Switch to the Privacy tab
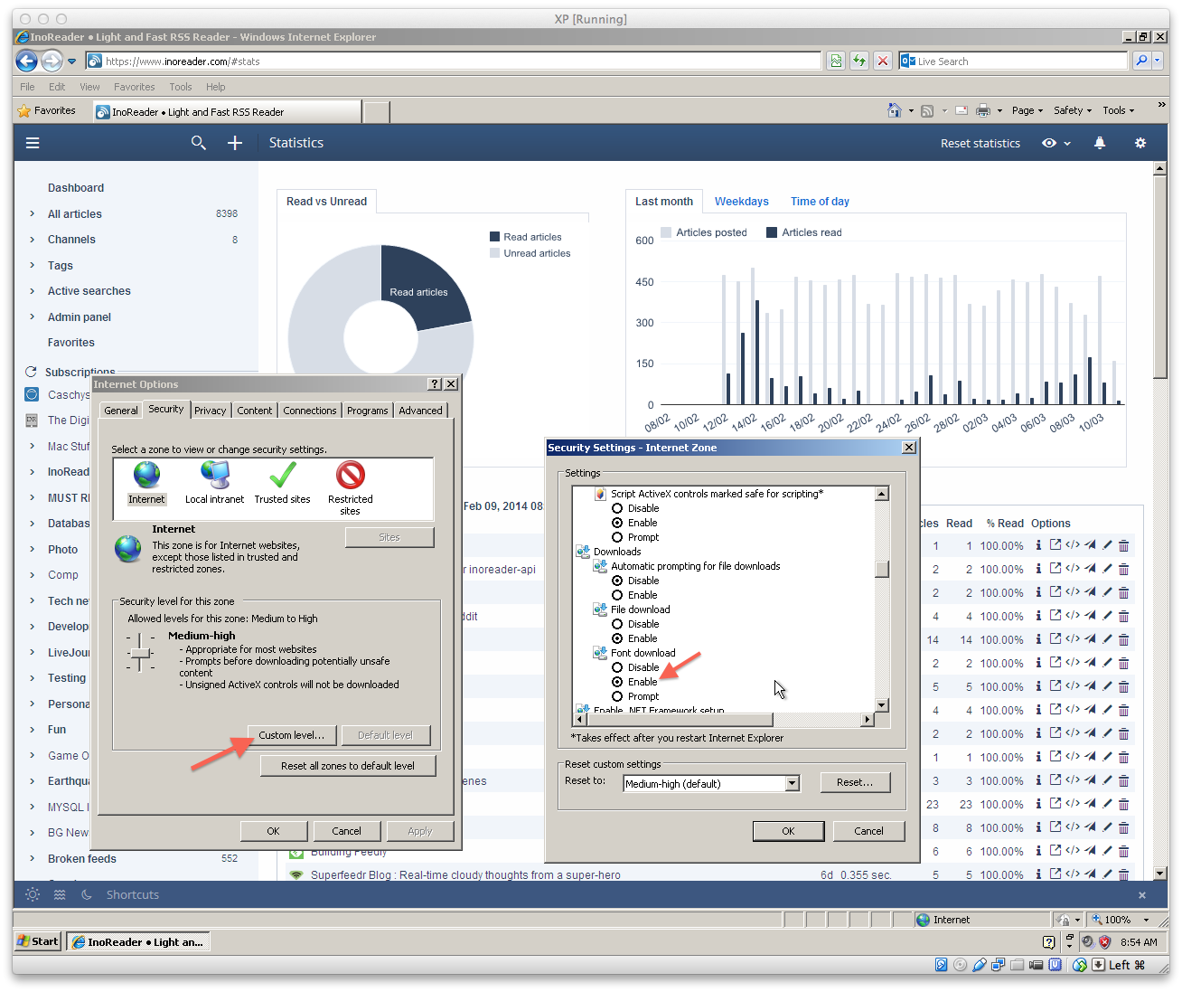Screen dimensions: 1182x992 point(211,411)
